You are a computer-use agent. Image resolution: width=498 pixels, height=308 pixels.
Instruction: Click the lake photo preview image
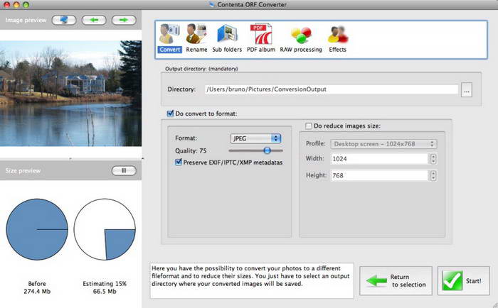point(71,94)
